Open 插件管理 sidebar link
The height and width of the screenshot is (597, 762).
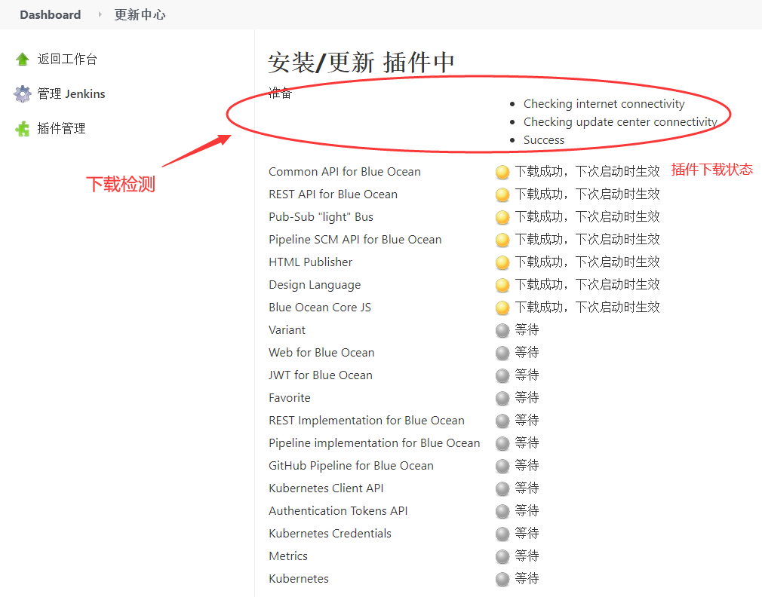61,129
